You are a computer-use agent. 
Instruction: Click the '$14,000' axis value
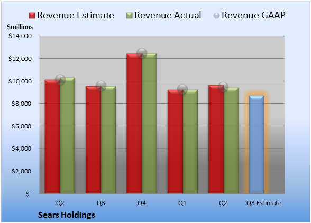(20, 36)
